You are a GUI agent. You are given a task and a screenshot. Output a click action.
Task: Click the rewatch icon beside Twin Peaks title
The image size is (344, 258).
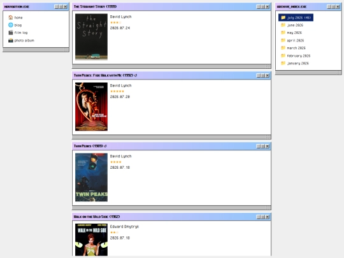[105, 146]
